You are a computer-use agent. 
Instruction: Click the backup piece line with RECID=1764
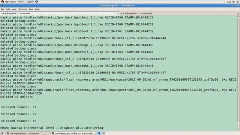77,52
